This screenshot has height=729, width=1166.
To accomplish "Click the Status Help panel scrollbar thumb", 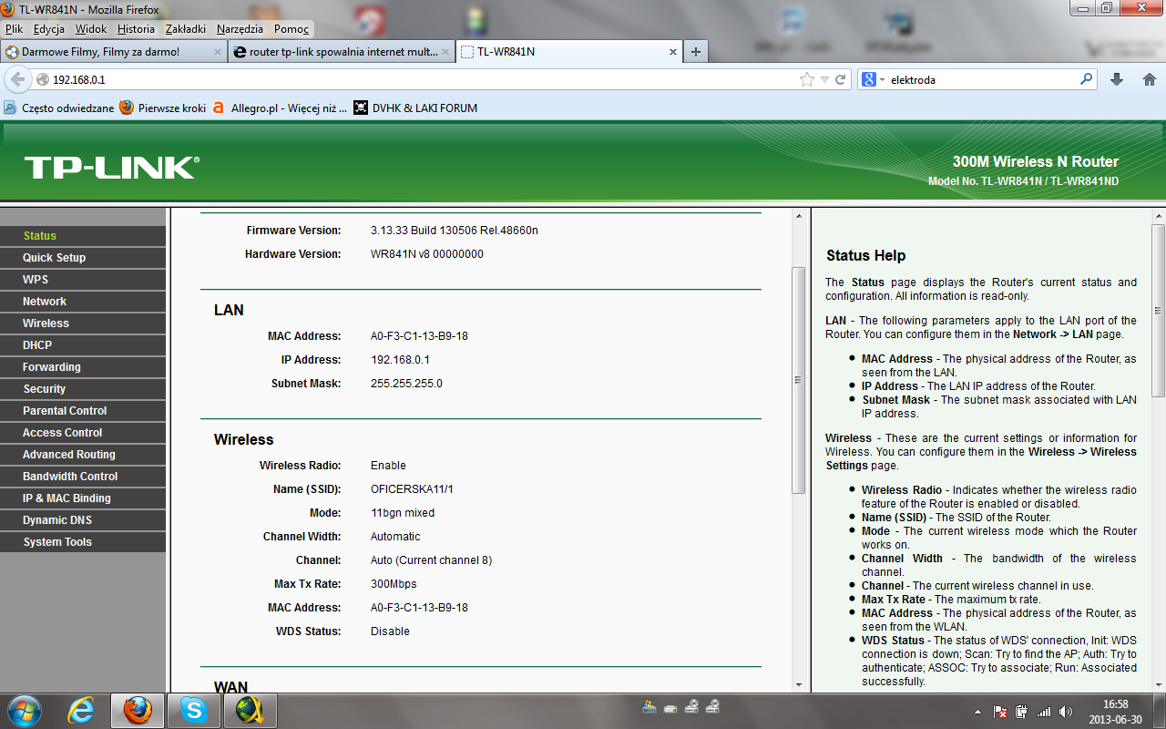I will coord(1158,310).
